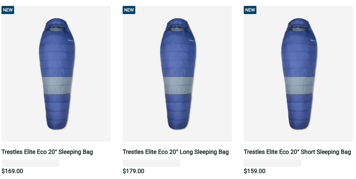The image size is (356, 179).
Task: Click the $179.00 price
Action: (x=133, y=171)
